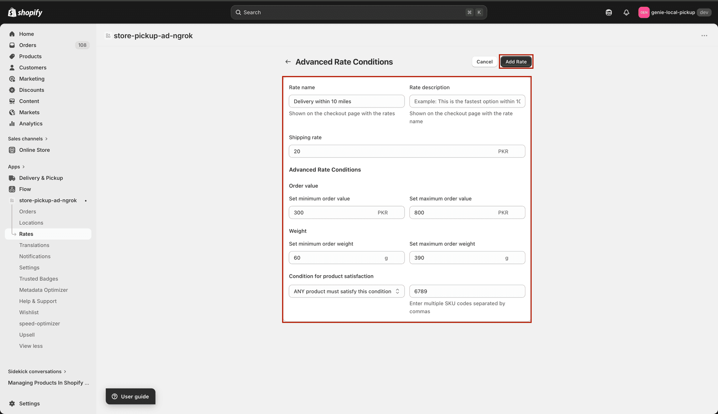Open Help & Support link

click(x=38, y=301)
